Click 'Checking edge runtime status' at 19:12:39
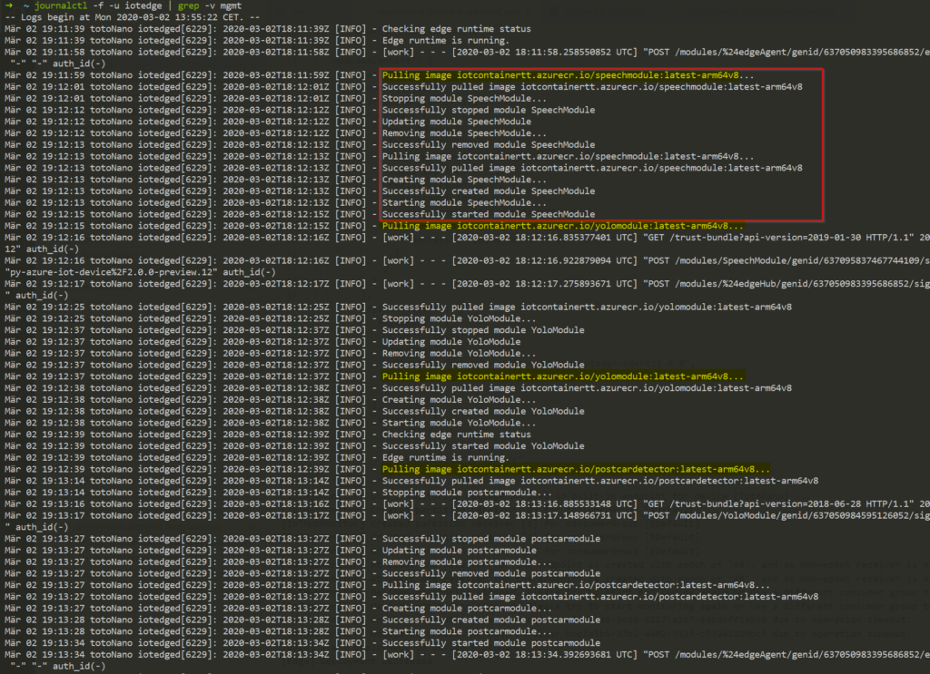 tap(456, 435)
